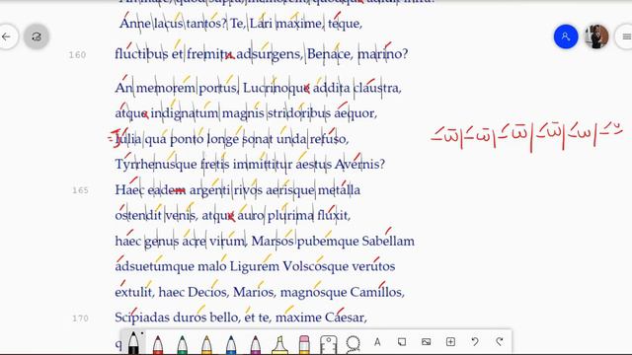Select the yellow pen tool
This screenshot has height=355, width=632.
tap(206, 344)
